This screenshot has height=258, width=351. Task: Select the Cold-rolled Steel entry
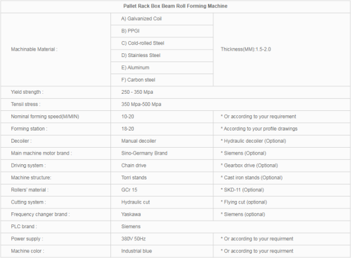162,43
